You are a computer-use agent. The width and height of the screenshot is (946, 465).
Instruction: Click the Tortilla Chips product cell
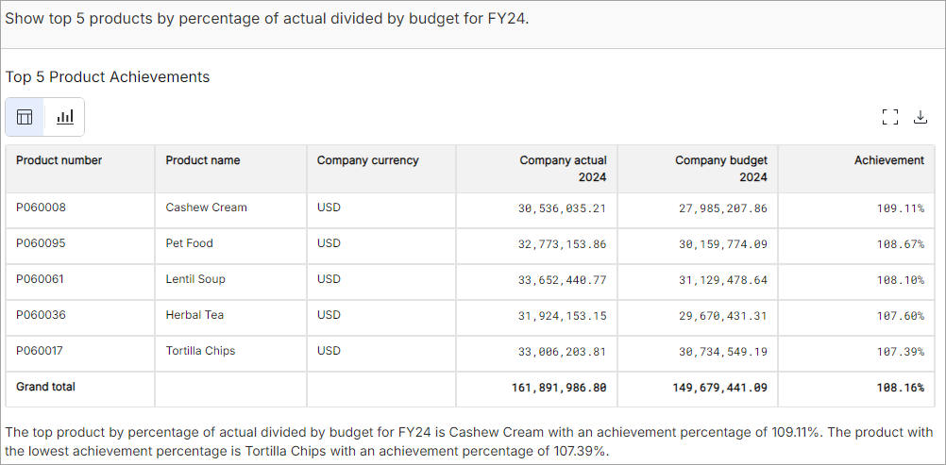[x=200, y=351]
